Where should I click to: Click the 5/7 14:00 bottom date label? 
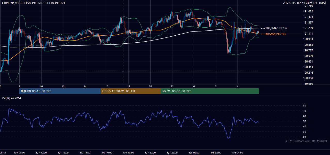85,153
